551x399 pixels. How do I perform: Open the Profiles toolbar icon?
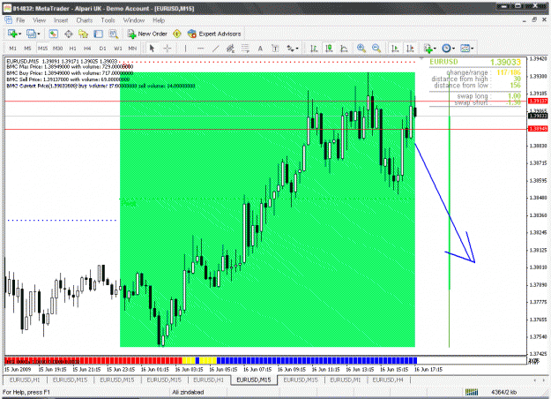tap(31, 34)
